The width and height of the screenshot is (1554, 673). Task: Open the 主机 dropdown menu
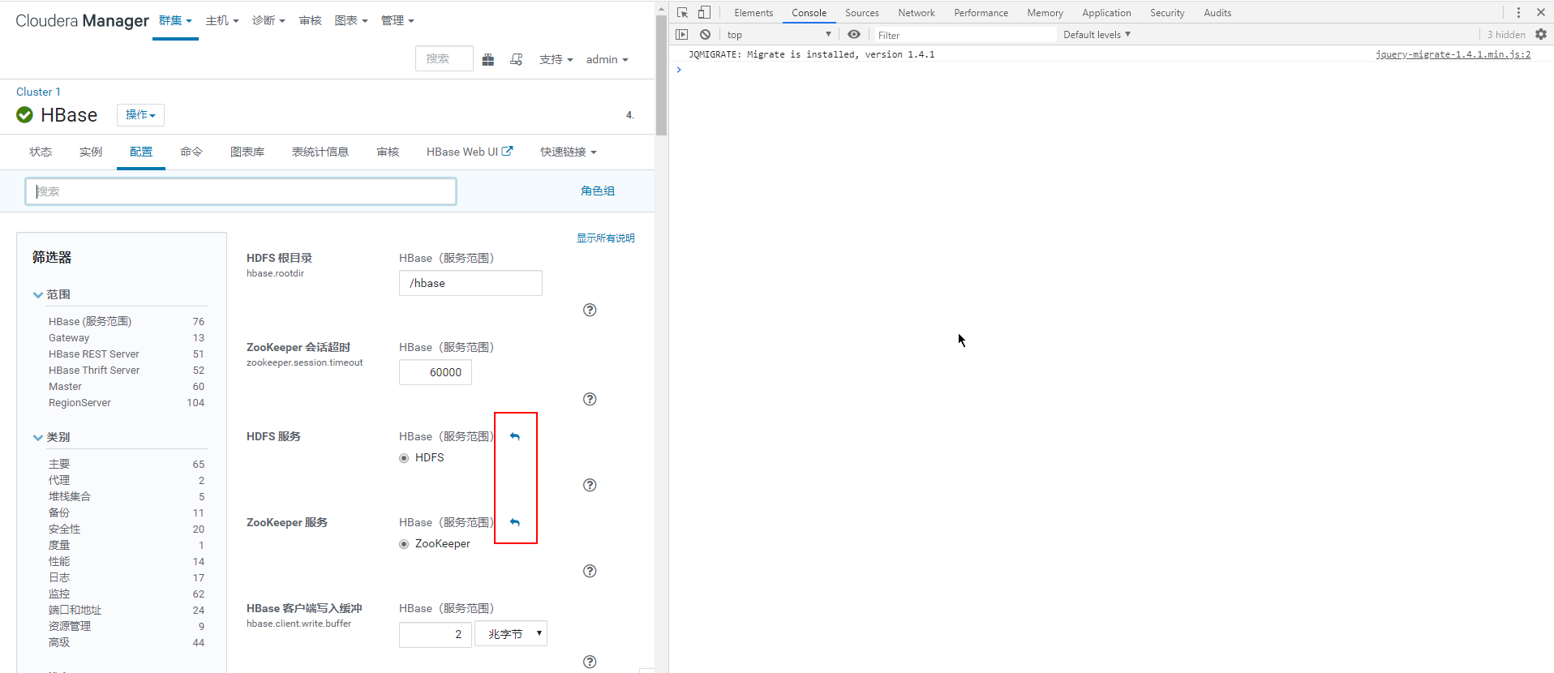click(222, 20)
